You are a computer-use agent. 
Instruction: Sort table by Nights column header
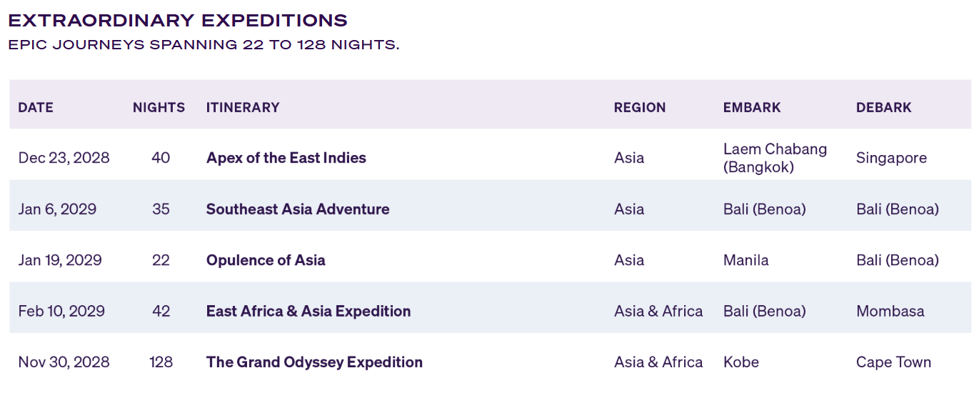pyautogui.click(x=159, y=108)
